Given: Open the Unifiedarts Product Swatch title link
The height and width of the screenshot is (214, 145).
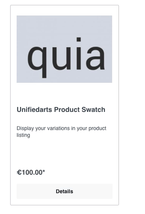Looking at the screenshot, I should 61,110.
